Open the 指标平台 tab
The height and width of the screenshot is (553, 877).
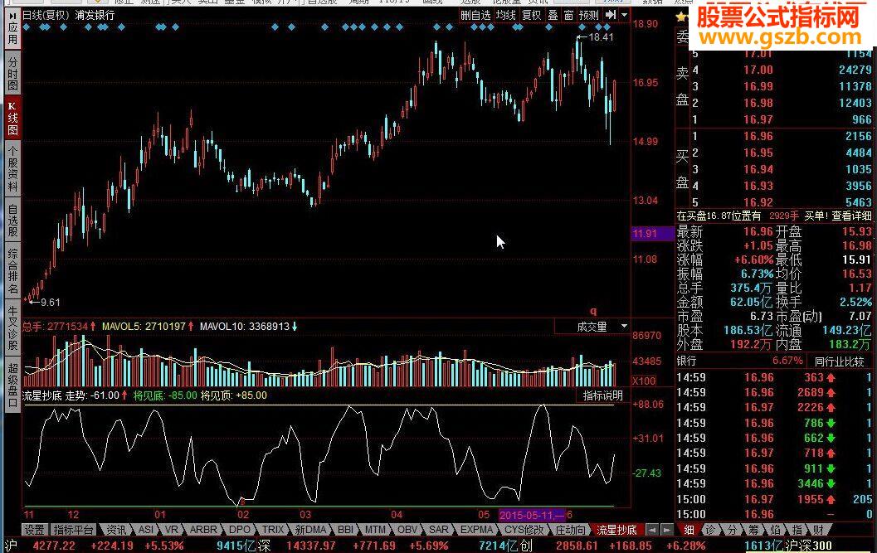tap(73, 530)
